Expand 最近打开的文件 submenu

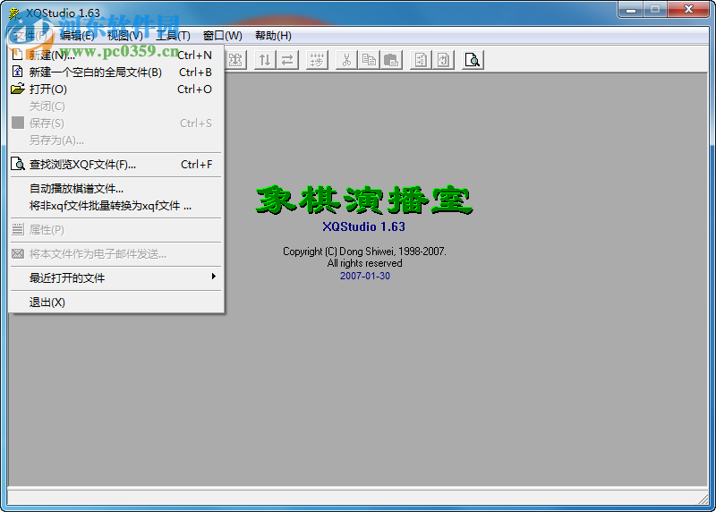point(115,277)
